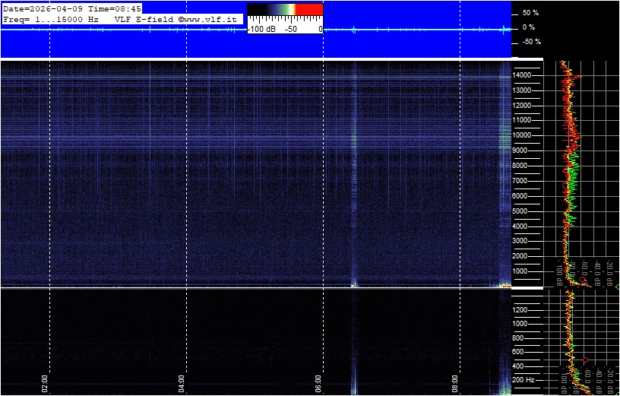620x396 pixels.
Task: Click the Time=08:45 text in header
Action: [x=114, y=9]
